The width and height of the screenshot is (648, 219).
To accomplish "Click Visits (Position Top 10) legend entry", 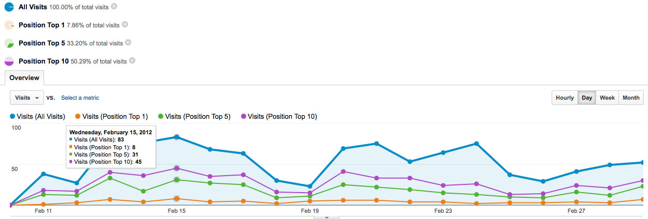I will [279, 116].
